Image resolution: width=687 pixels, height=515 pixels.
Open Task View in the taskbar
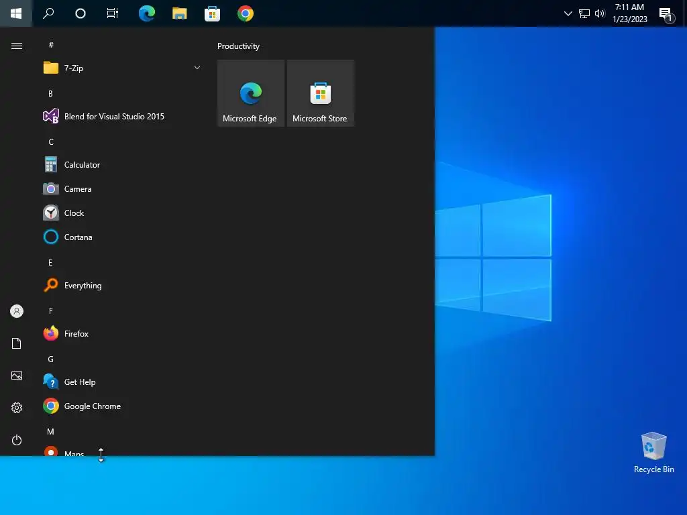(x=113, y=13)
